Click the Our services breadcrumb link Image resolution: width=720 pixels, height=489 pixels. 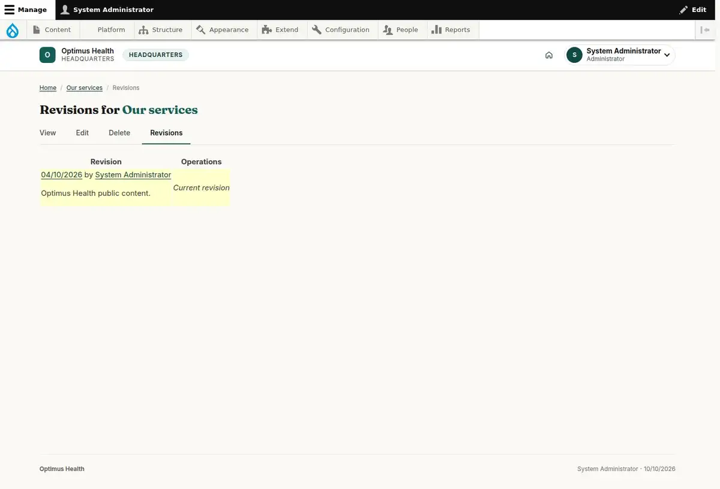point(84,88)
